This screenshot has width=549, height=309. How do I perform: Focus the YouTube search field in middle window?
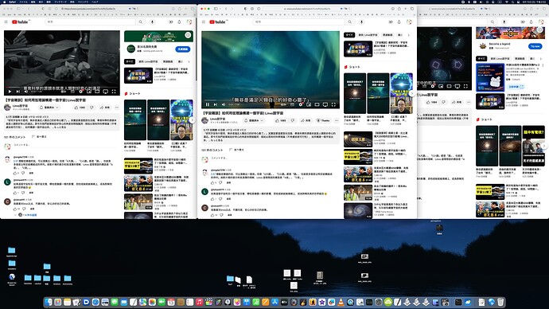(x=299, y=22)
